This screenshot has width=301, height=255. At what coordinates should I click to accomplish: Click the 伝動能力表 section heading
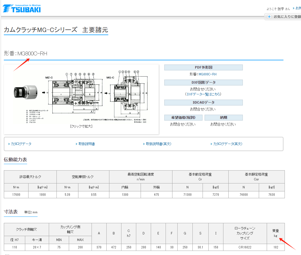[15, 160]
